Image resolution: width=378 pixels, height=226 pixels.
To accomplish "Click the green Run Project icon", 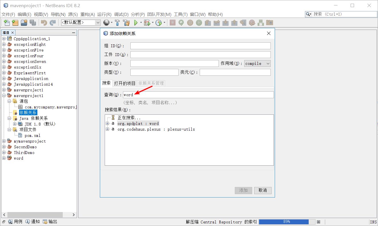I will [136, 23].
